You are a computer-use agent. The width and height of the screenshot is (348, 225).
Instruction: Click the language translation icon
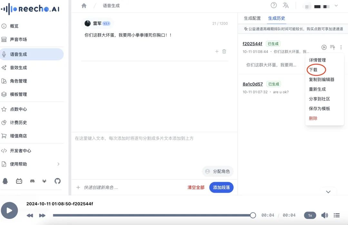[285, 5]
